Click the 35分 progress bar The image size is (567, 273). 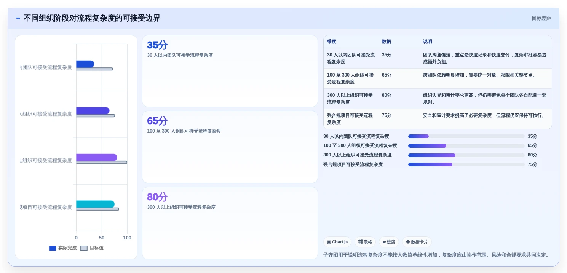tap(466, 136)
